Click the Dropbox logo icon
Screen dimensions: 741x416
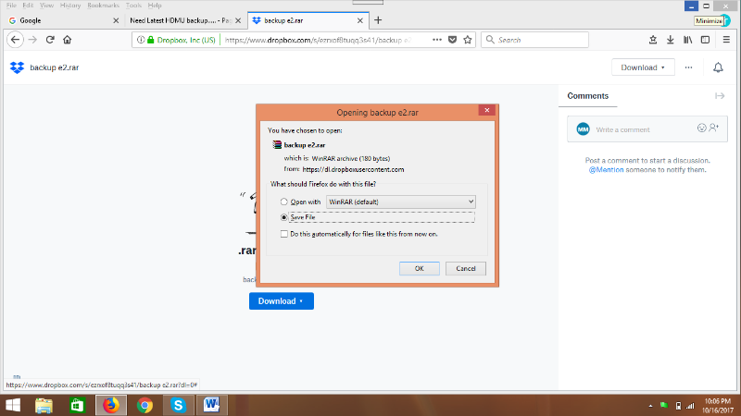pos(17,67)
